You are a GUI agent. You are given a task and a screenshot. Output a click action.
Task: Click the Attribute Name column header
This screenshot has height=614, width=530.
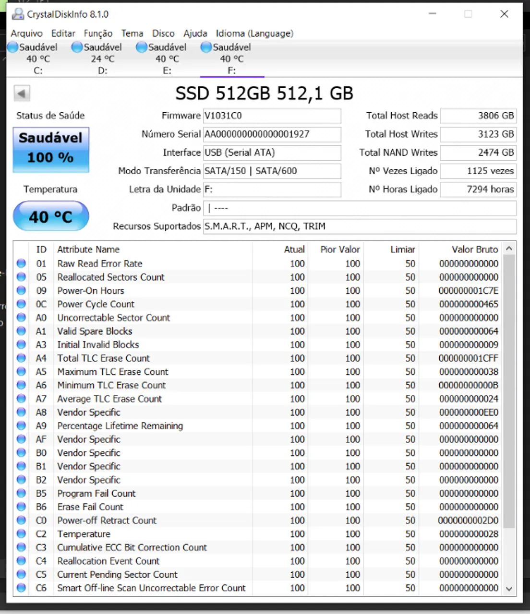coord(153,249)
